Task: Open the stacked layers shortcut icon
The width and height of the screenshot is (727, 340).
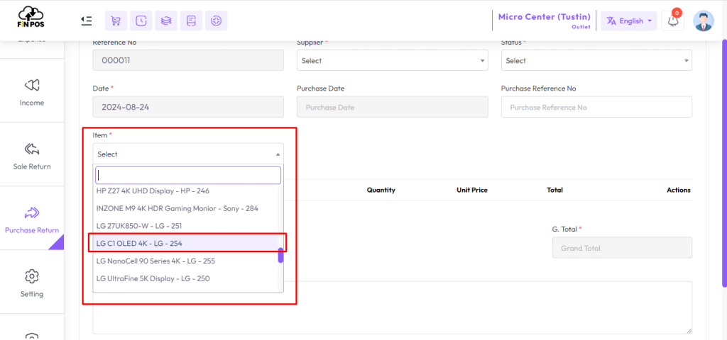Action: tap(166, 21)
